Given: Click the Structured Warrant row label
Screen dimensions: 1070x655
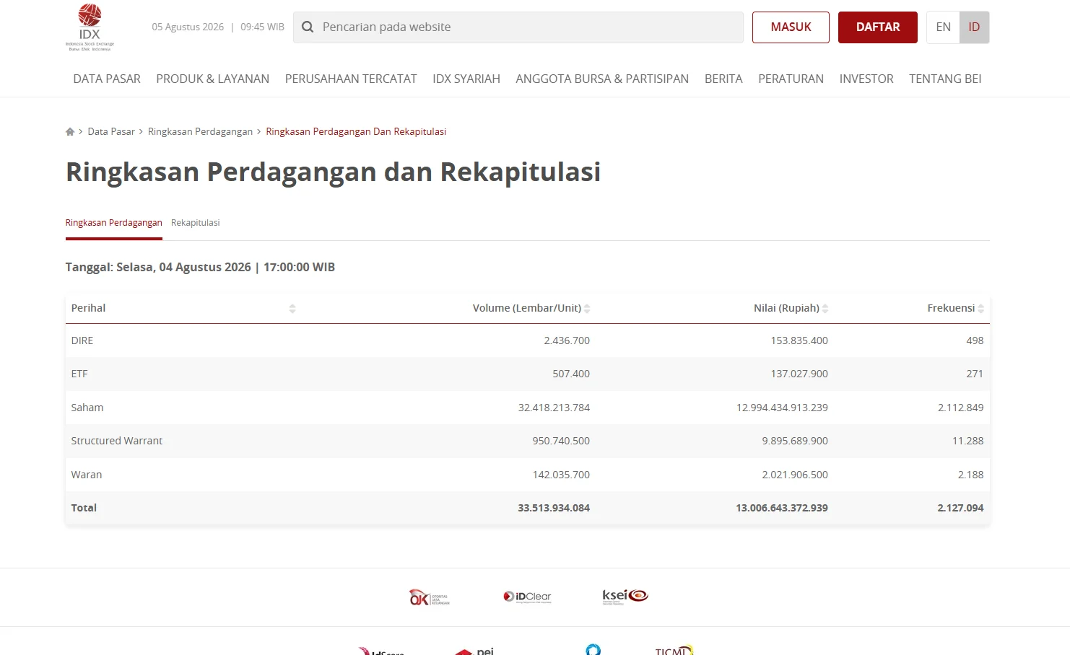Looking at the screenshot, I should [117, 441].
